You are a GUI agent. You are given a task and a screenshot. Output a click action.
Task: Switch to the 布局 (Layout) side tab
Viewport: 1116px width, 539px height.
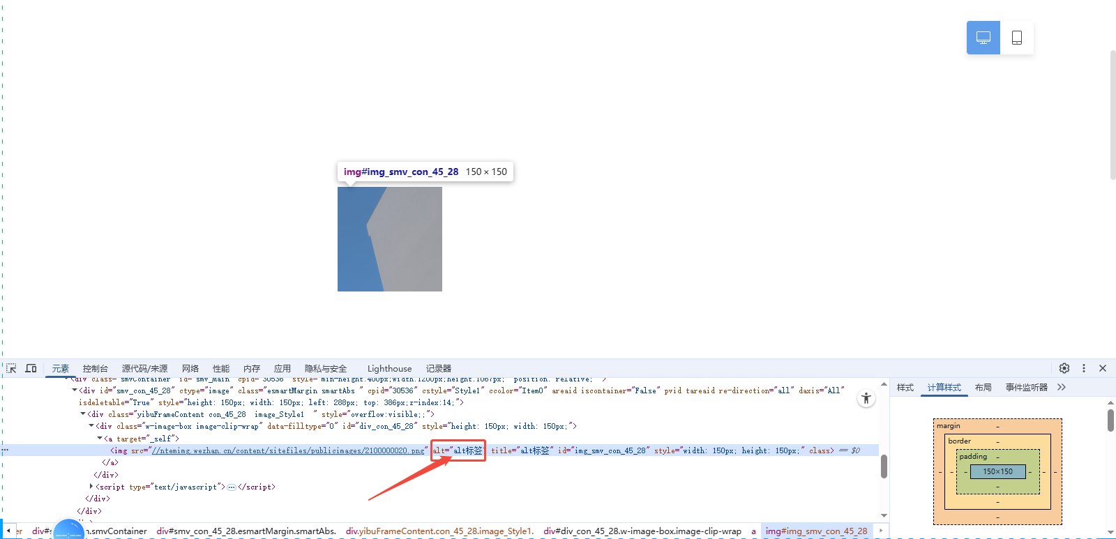point(983,388)
